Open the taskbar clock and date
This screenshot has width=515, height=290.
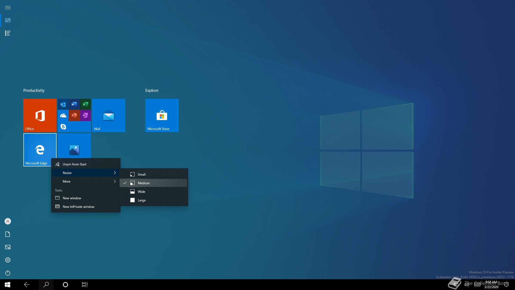491,285
